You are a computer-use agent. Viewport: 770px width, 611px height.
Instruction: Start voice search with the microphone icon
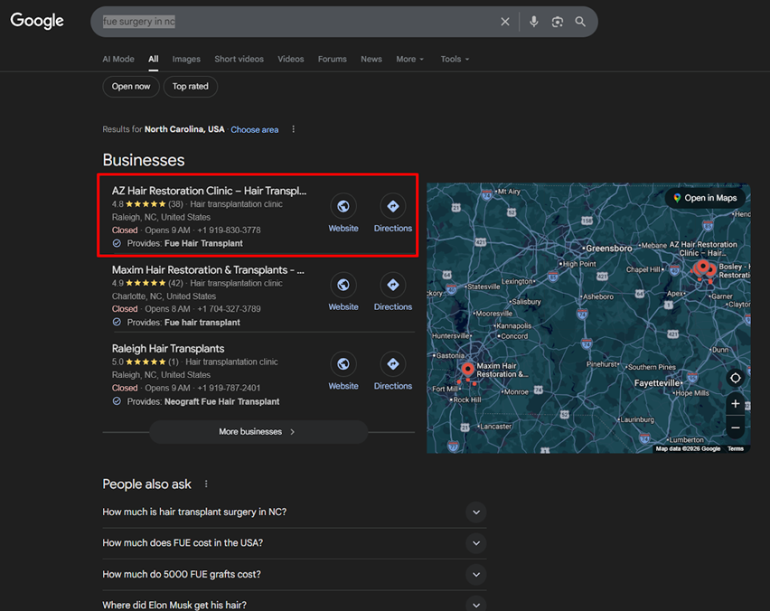[534, 22]
